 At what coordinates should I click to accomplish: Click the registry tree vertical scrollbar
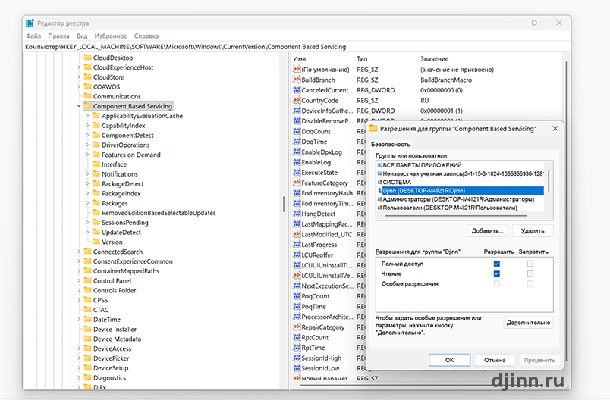click(283, 205)
